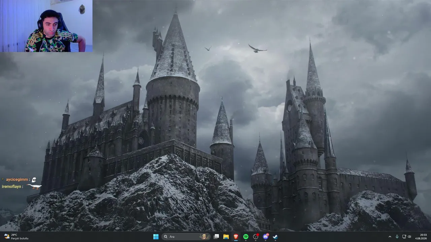Click the webcam overlay thumbnail
Image resolution: width=431 pixels, height=242 pixels.
point(46,26)
